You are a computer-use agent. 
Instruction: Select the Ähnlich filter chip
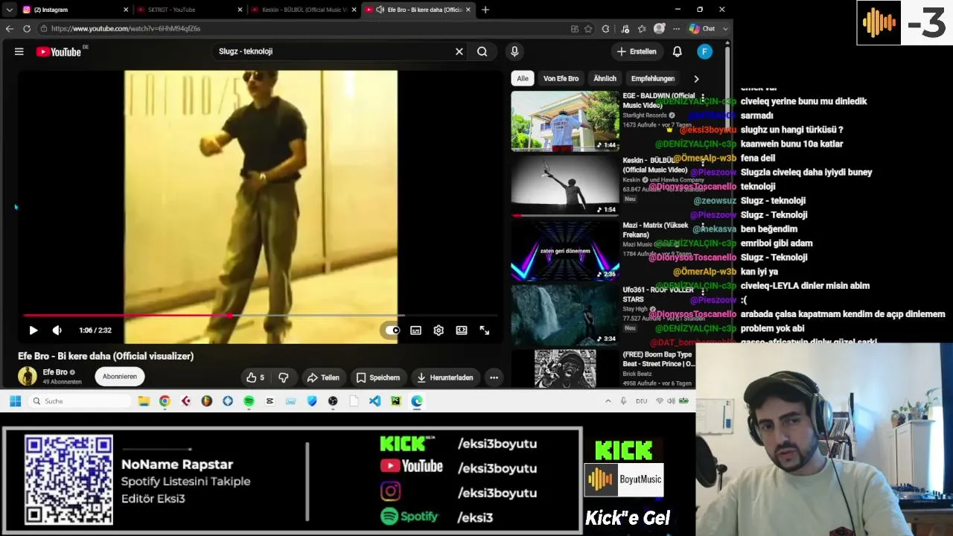pyautogui.click(x=605, y=78)
